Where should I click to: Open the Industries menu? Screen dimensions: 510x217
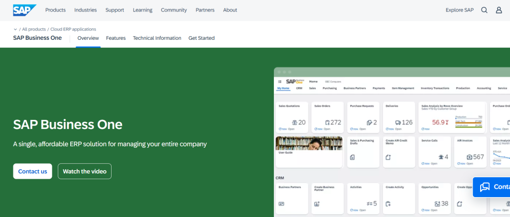86,10
